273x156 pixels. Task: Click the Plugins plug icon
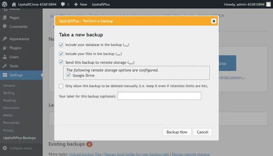click(x=5, y=48)
